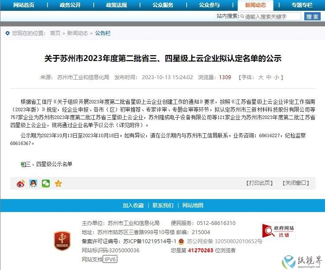Open 公告栏 breadcrumb link
The width and height of the screenshot is (325, 270).
tap(103, 33)
